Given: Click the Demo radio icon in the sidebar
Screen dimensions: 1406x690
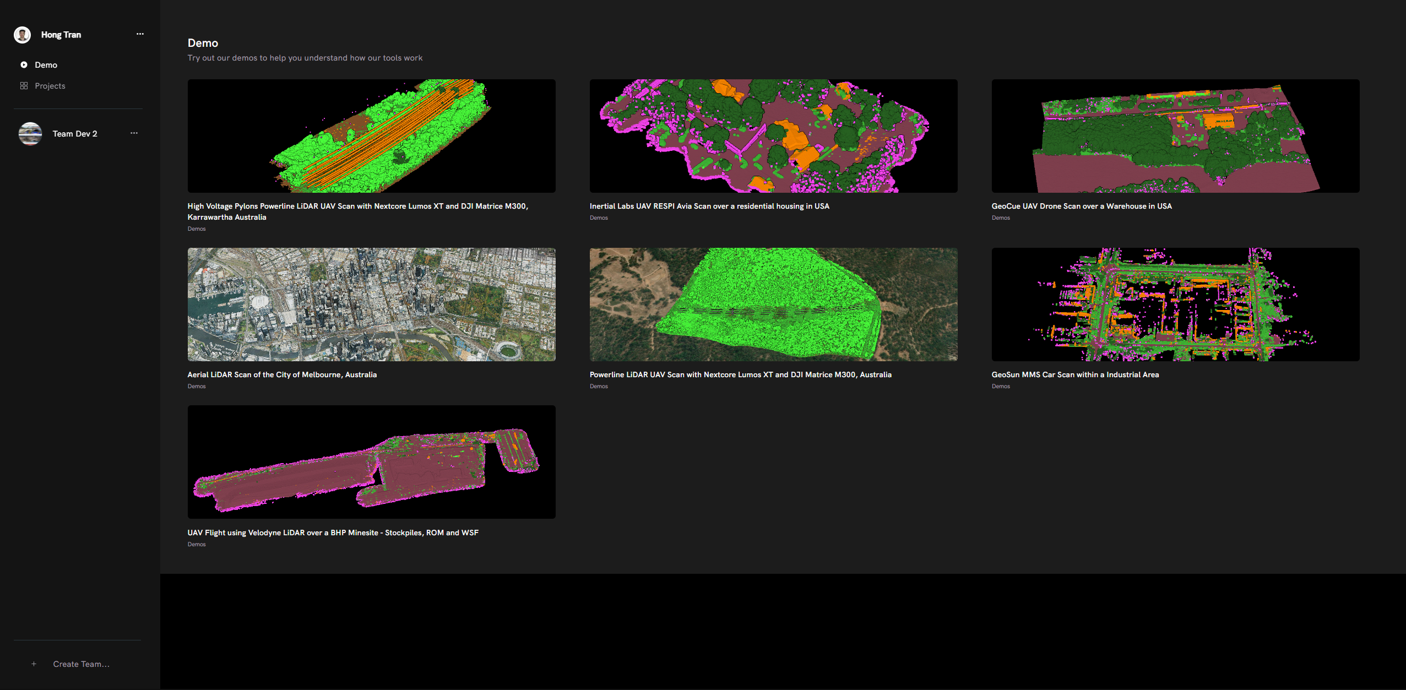Looking at the screenshot, I should click(x=24, y=65).
